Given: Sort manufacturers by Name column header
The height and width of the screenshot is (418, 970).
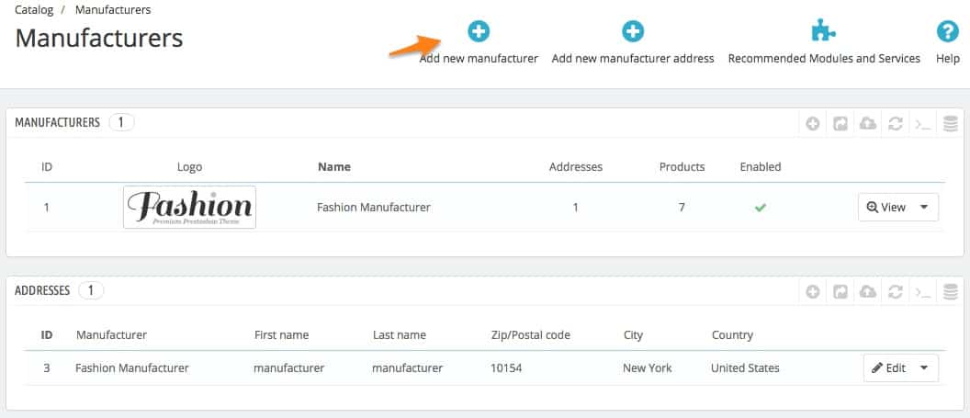Looking at the screenshot, I should 334,166.
